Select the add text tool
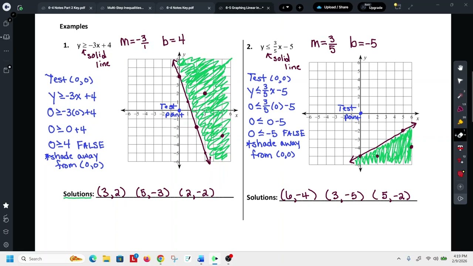This screenshot has height=266, width=473. pos(460,161)
